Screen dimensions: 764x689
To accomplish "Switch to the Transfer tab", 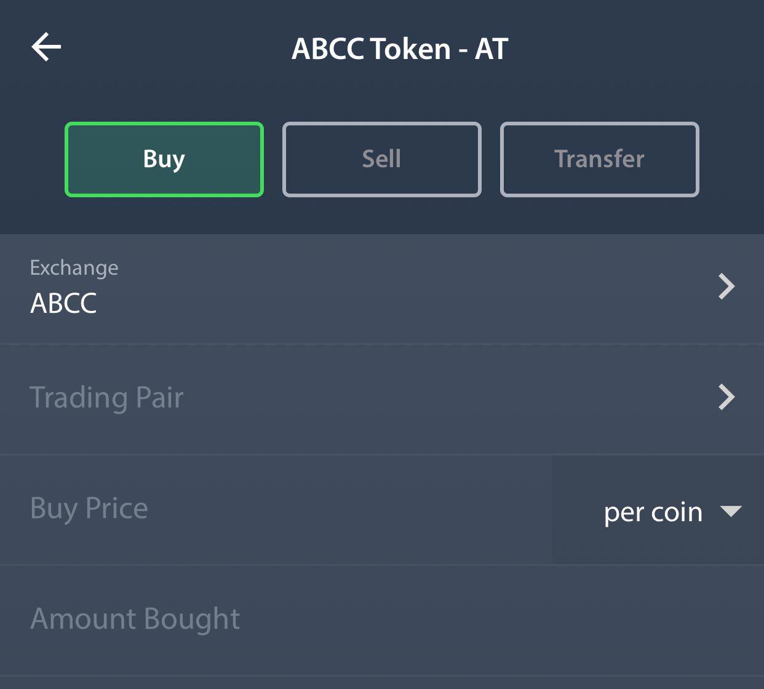I will [x=599, y=159].
